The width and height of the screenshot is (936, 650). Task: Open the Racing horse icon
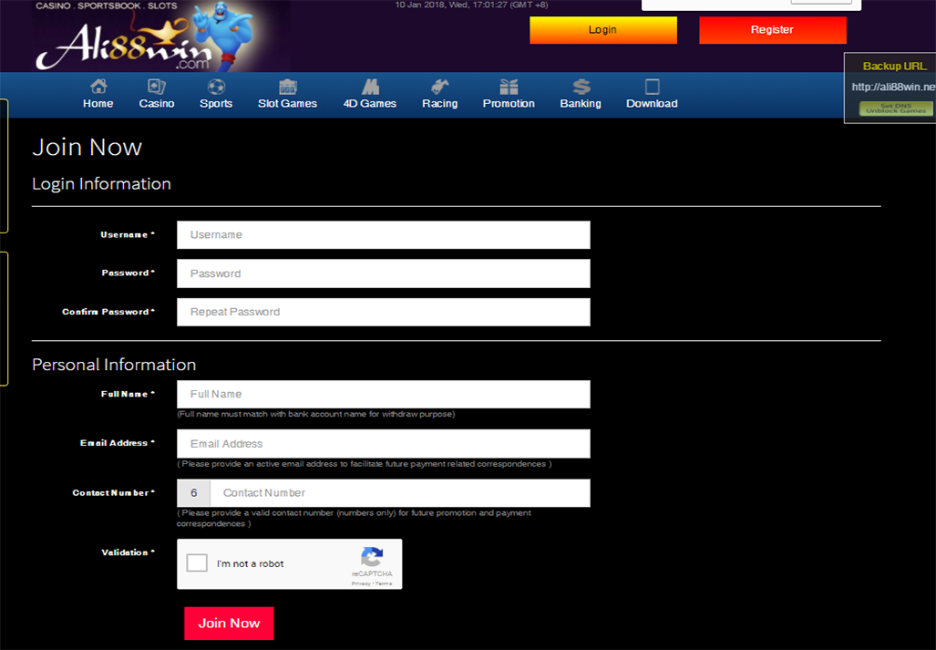[440, 88]
